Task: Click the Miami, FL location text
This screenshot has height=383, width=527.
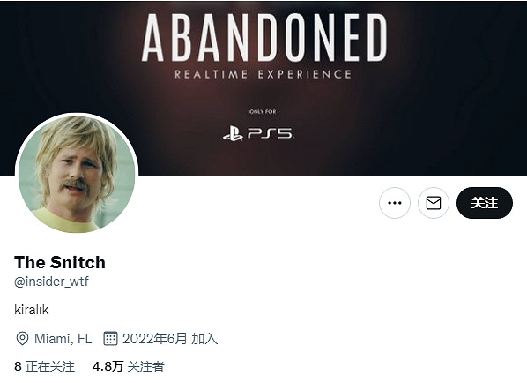Action: point(63,339)
